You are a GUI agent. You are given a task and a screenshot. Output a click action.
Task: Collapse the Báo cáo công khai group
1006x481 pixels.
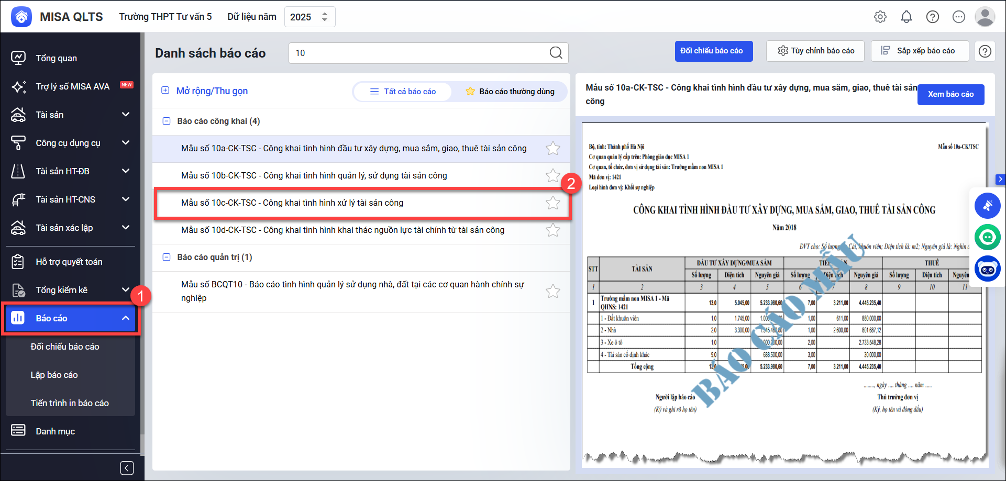click(167, 121)
